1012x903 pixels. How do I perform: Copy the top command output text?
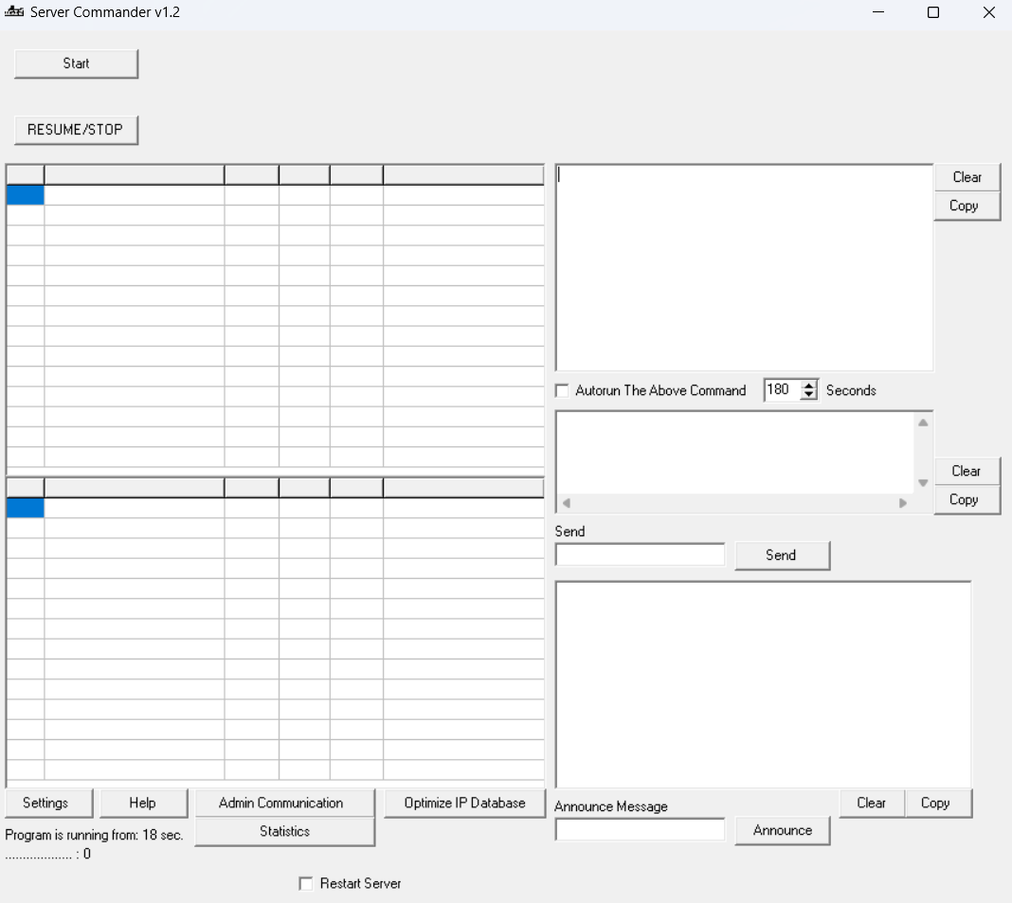[x=967, y=206]
